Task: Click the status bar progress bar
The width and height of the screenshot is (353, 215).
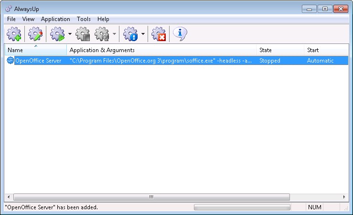Action: (x=242, y=207)
